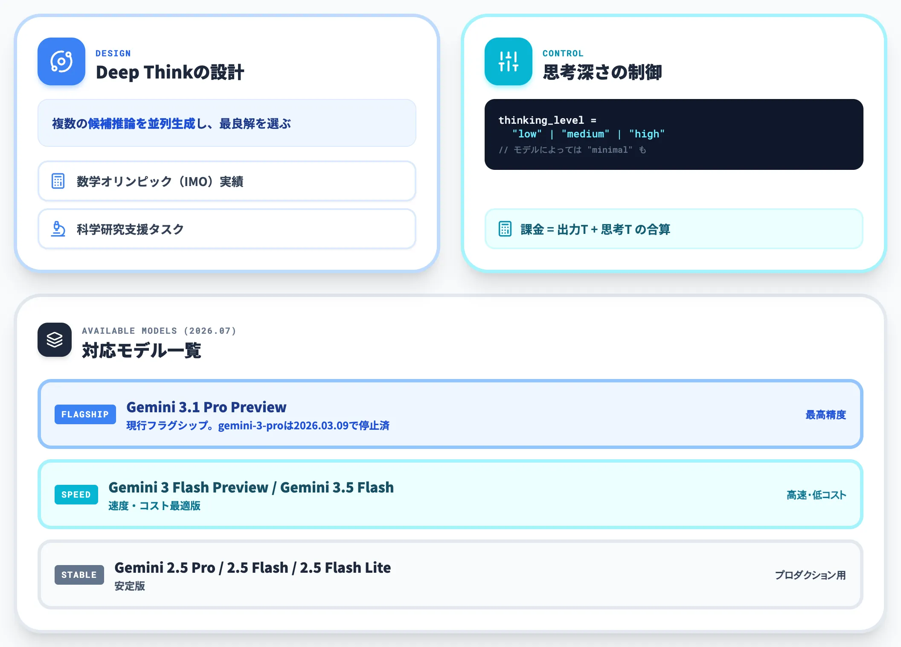Select the 複数の候補推論を並列生成し banner
This screenshot has height=647, width=901.
point(227,123)
